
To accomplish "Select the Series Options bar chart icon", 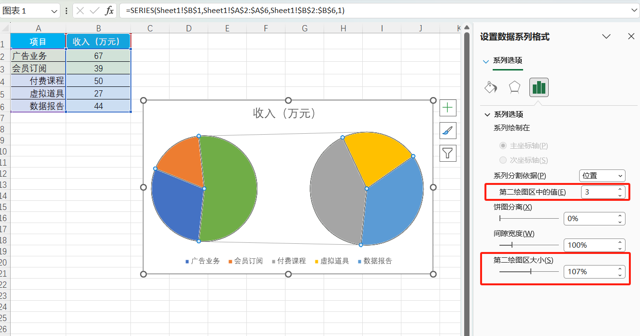I will click(x=539, y=88).
